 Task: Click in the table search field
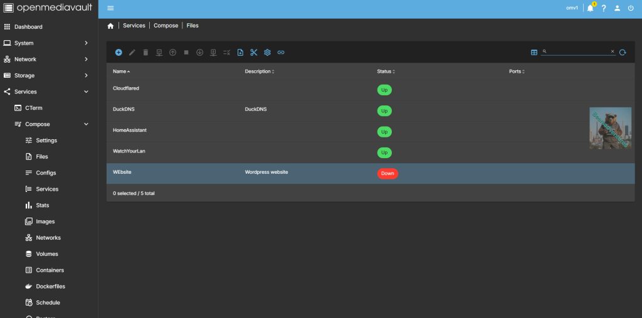tap(577, 51)
